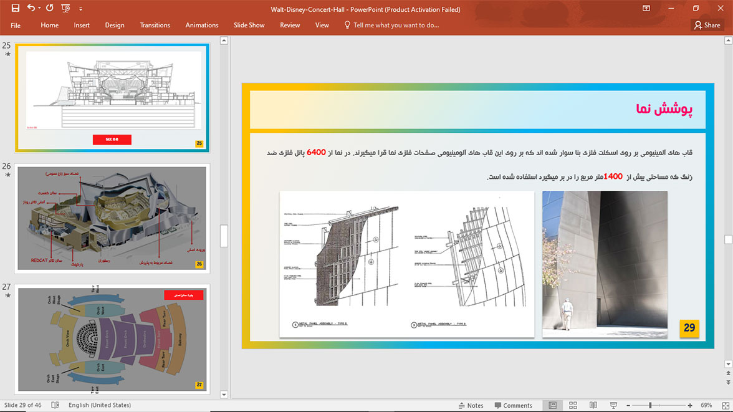Screen dimensions: 733x412
Task: Click the Tell me what you want to do box
Action: [391, 26]
